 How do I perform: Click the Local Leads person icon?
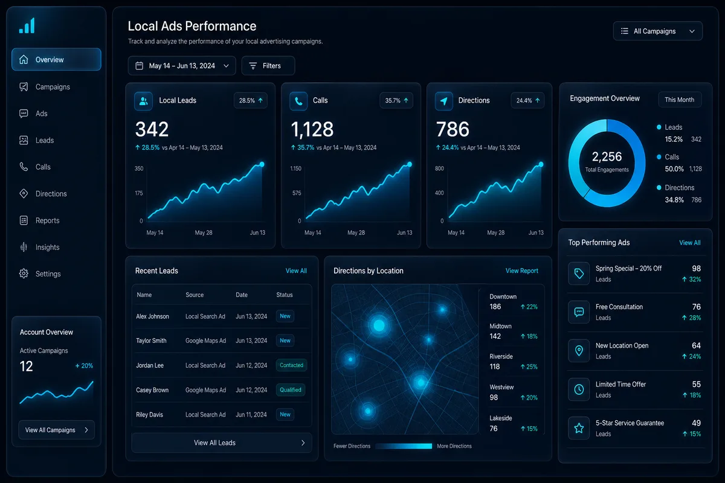click(144, 101)
